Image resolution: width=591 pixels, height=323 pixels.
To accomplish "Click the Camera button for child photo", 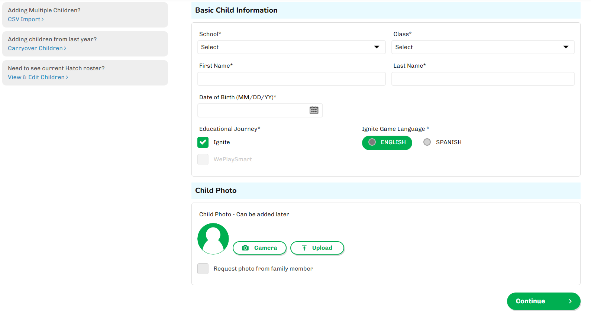I will coord(259,248).
